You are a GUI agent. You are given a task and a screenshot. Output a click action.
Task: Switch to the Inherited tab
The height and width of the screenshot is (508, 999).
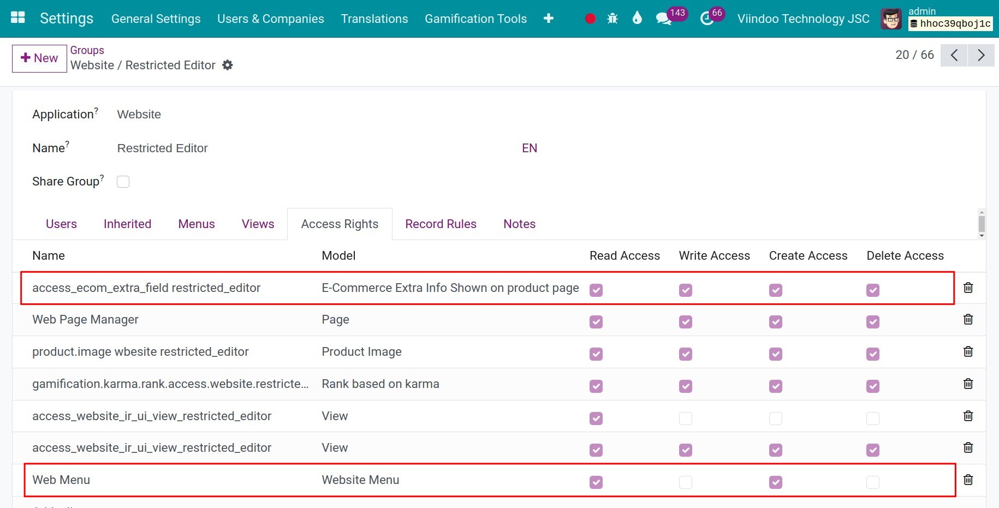tap(127, 224)
